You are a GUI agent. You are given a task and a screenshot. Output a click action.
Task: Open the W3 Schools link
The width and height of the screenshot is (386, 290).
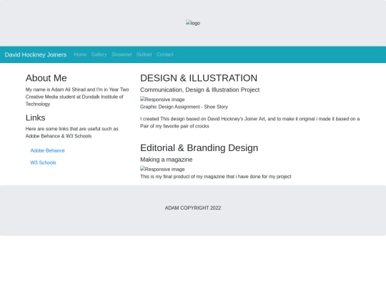click(x=43, y=163)
